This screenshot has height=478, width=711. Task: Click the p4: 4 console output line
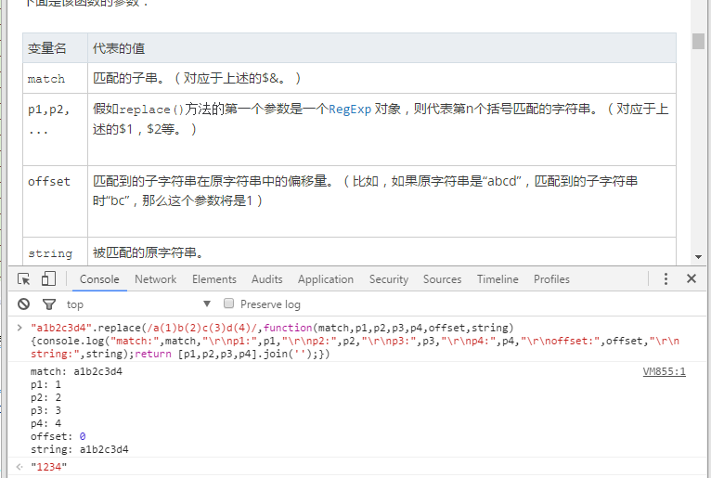(x=45, y=423)
